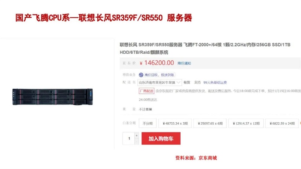
Task: Click the dropdown chevron beside the delivery address
Action: 178,82
